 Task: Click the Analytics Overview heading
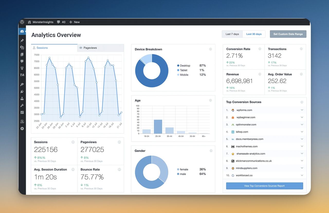pos(56,35)
